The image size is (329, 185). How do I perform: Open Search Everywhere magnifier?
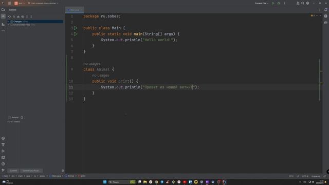click(303, 3)
